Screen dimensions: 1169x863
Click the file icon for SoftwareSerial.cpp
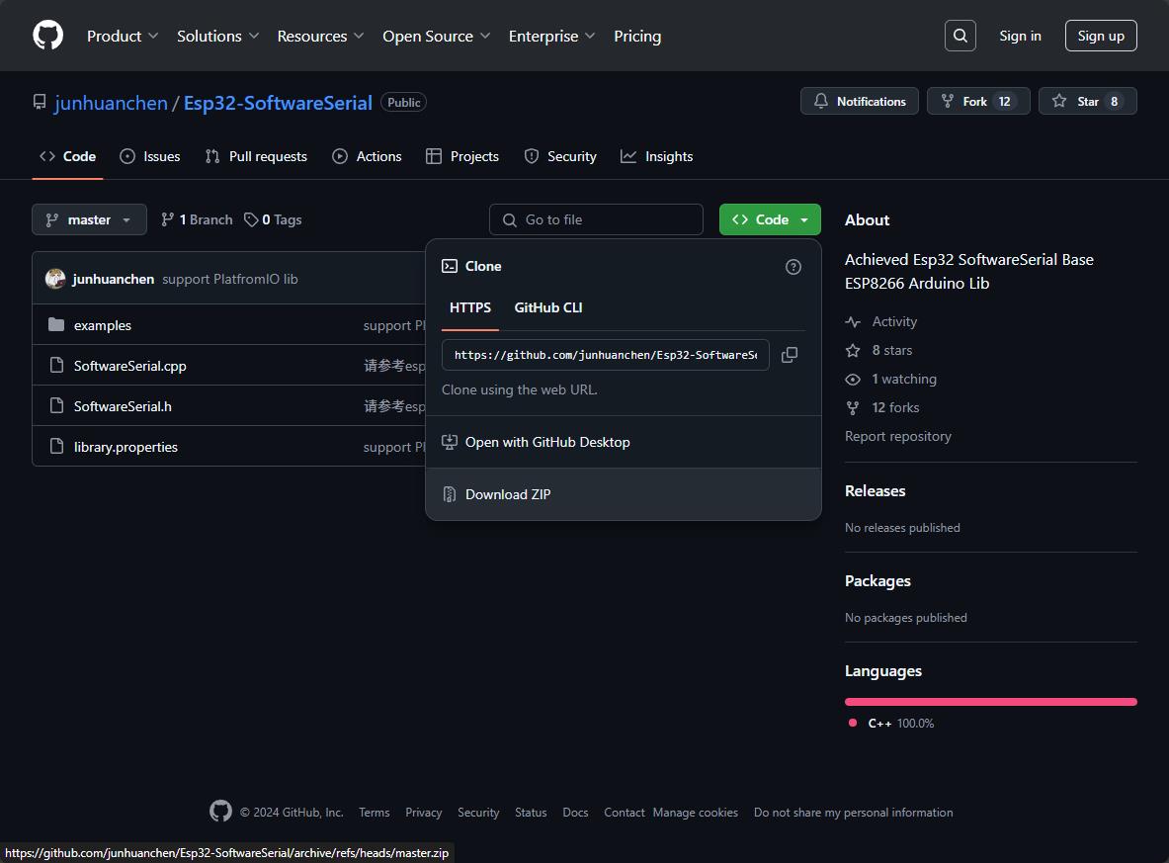click(56, 365)
